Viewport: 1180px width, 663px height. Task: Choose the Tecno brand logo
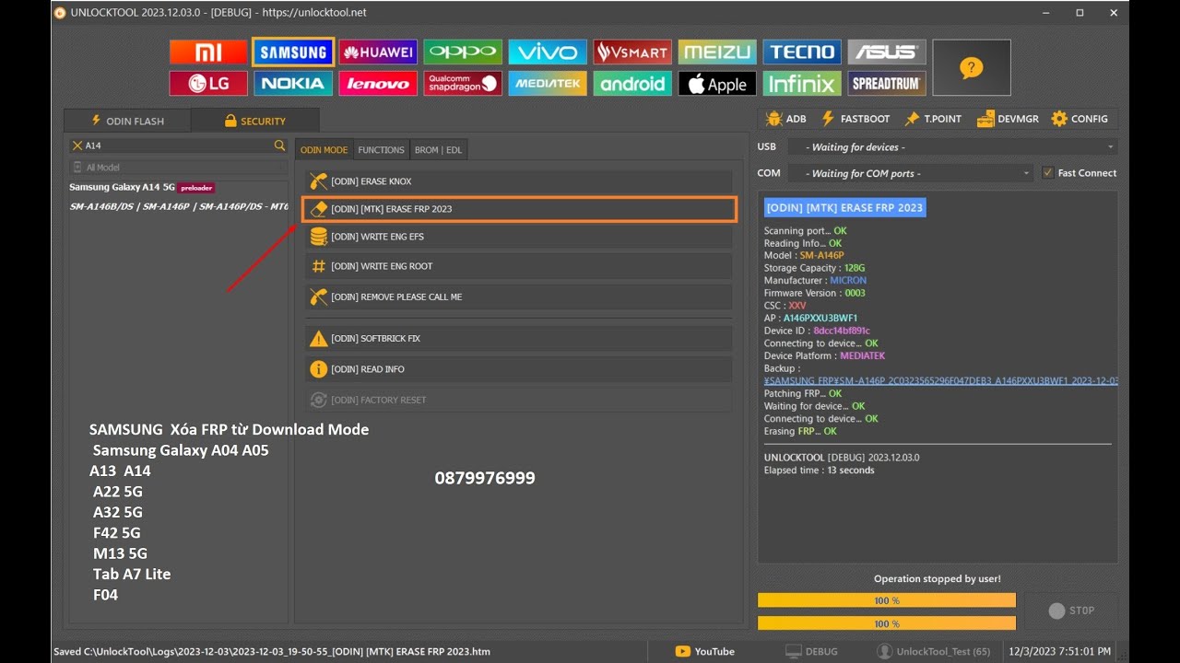click(802, 52)
